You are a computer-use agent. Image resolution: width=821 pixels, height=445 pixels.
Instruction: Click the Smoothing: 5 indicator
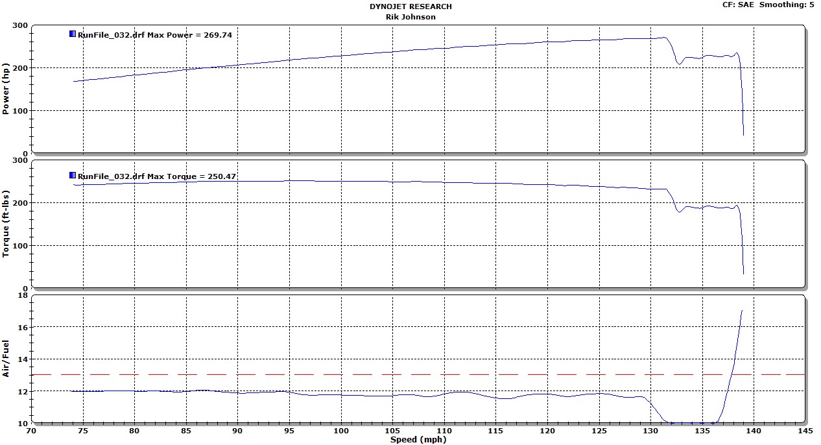coord(787,5)
